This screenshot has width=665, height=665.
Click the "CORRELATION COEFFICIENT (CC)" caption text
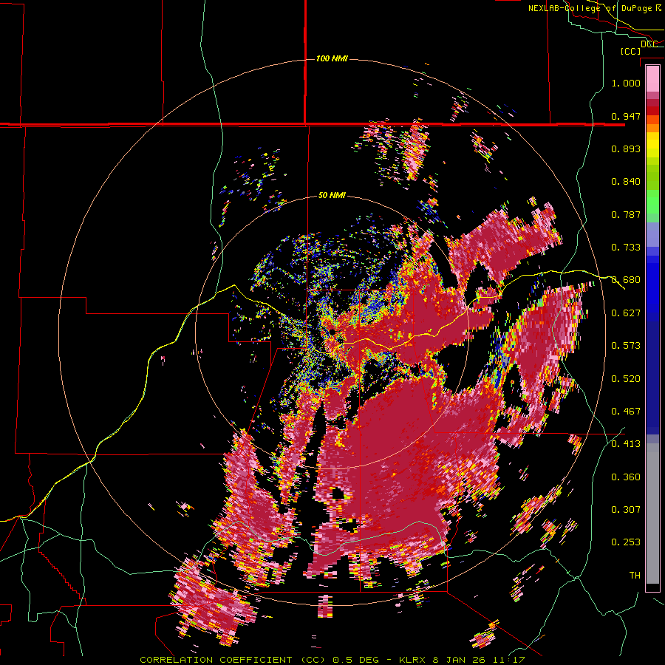pyautogui.click(x=233, y=660)
